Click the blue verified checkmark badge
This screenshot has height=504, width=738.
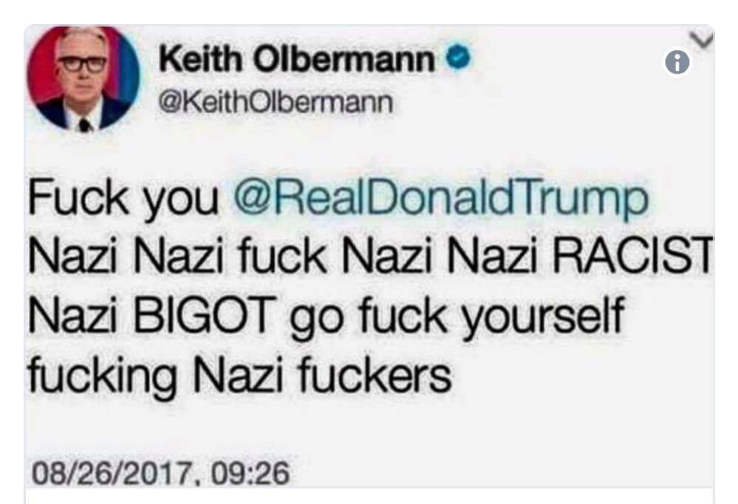click(459, 58)
